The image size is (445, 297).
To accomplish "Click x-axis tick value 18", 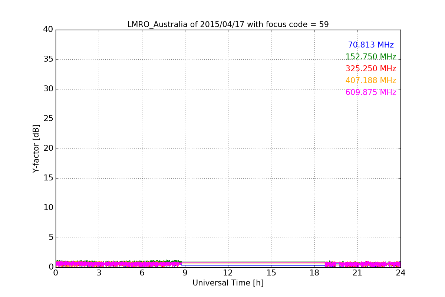I will pos(314,273).
